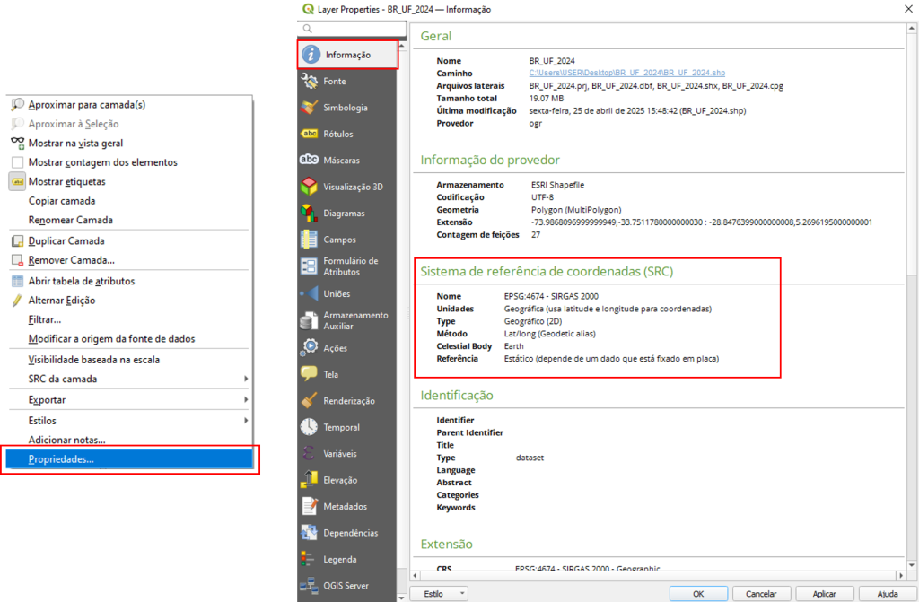Click the Temporal clock icon
The image size is (919, 602).
310,427
